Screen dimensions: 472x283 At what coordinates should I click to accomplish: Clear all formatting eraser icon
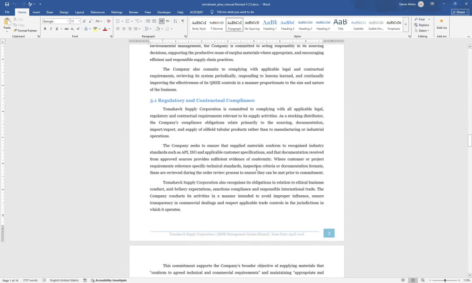click(109, 21)
